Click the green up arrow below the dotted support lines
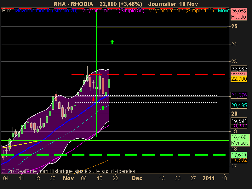The width and height of the screenshot is (252, 189). pyautogui.click(x=103, y=108)
